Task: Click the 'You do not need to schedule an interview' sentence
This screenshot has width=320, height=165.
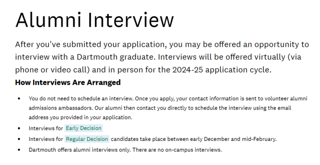Action: point(81,99)
